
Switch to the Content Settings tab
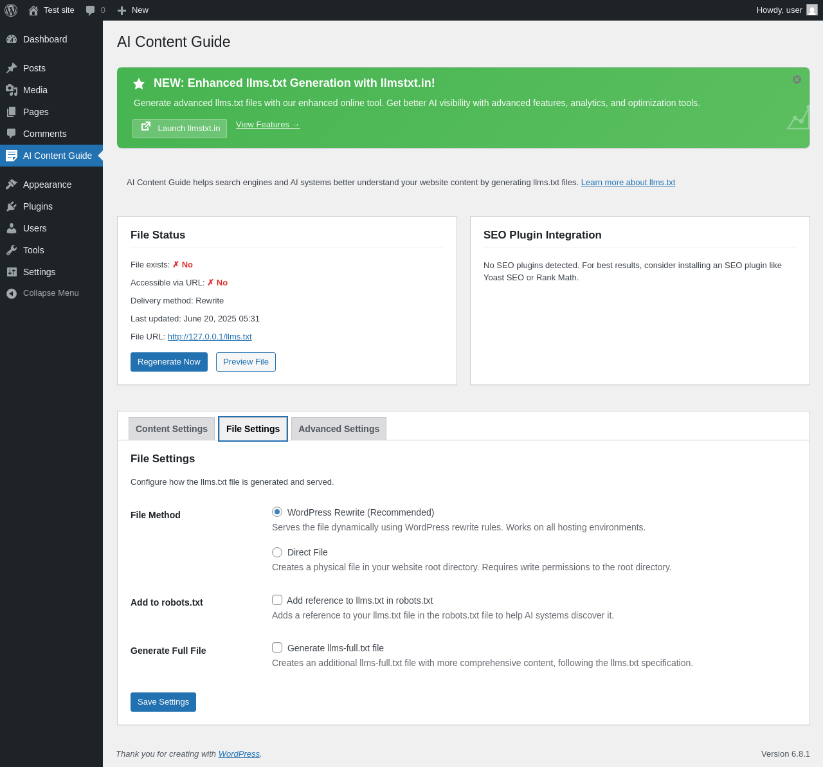(x=172, y=429)
